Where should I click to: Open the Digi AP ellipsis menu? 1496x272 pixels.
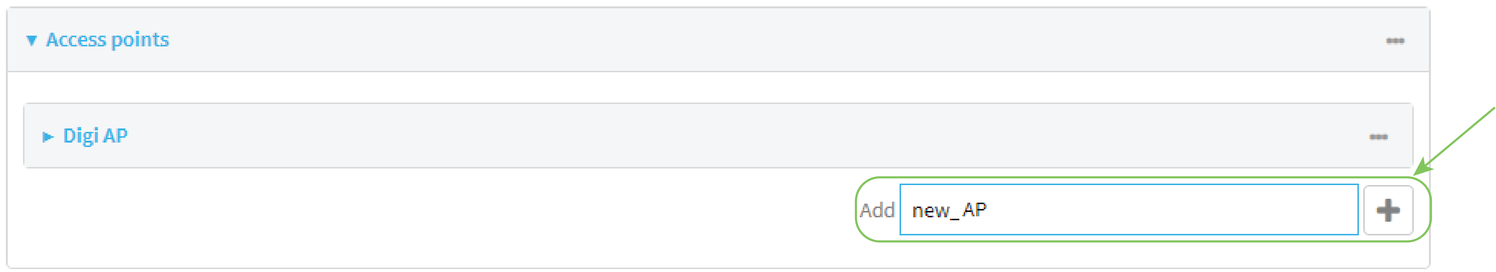click(x=1378, y=137)
